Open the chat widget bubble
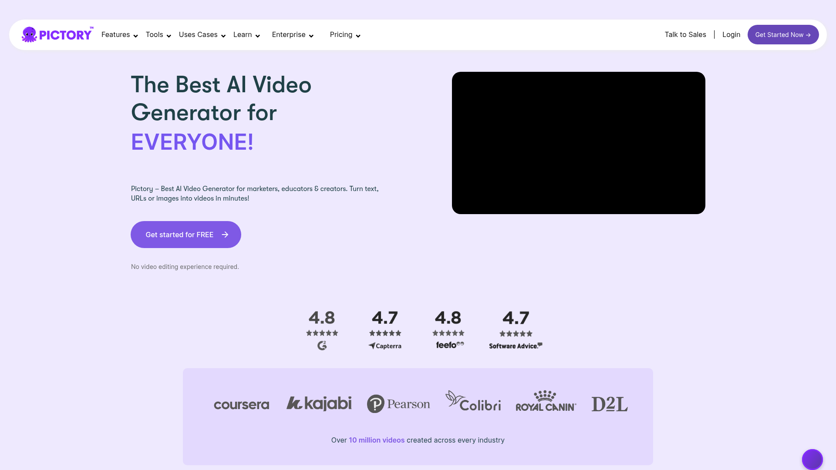The image size is (836, 470). 812,459
